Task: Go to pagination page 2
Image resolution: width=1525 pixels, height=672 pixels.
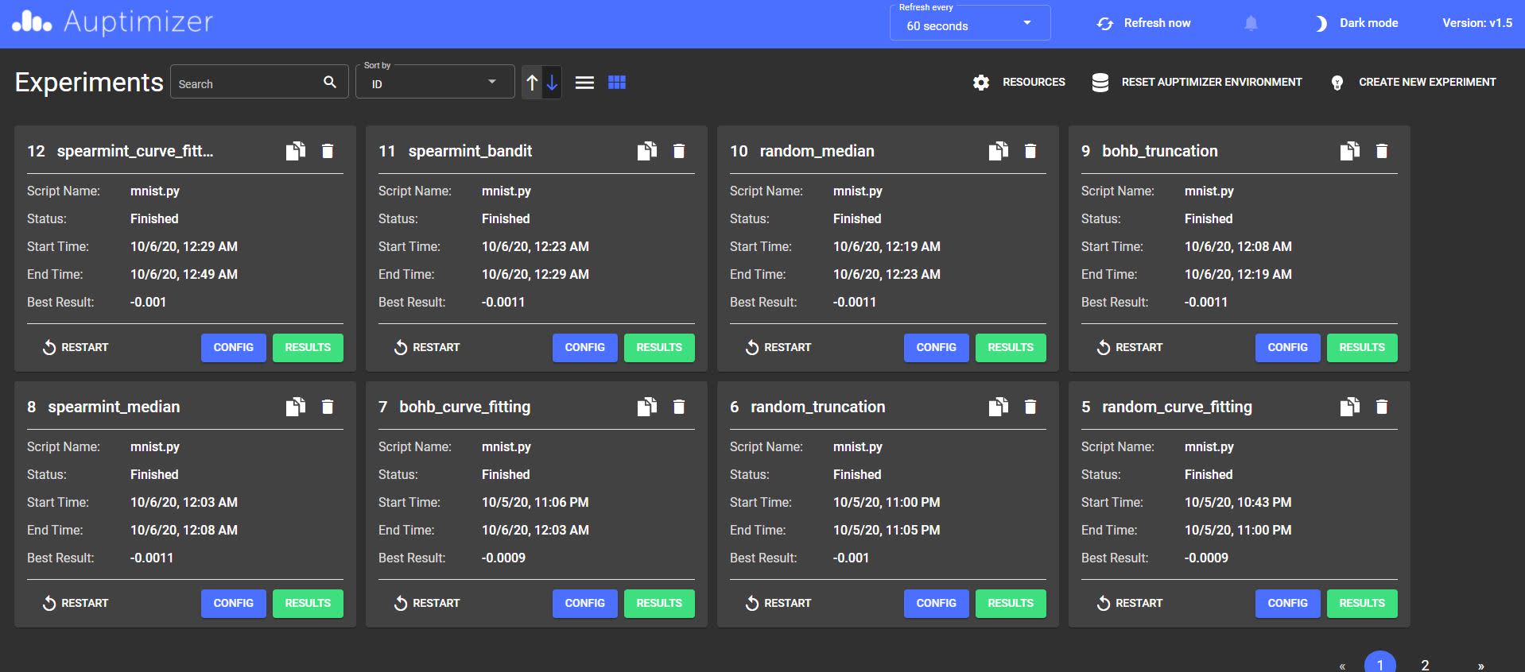Action: coord(1425,664)
